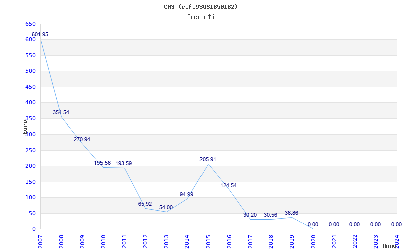Select the 30.20 data label
Image resolution: width=402 pixels, height=251 pixels.
click(250, 215)
